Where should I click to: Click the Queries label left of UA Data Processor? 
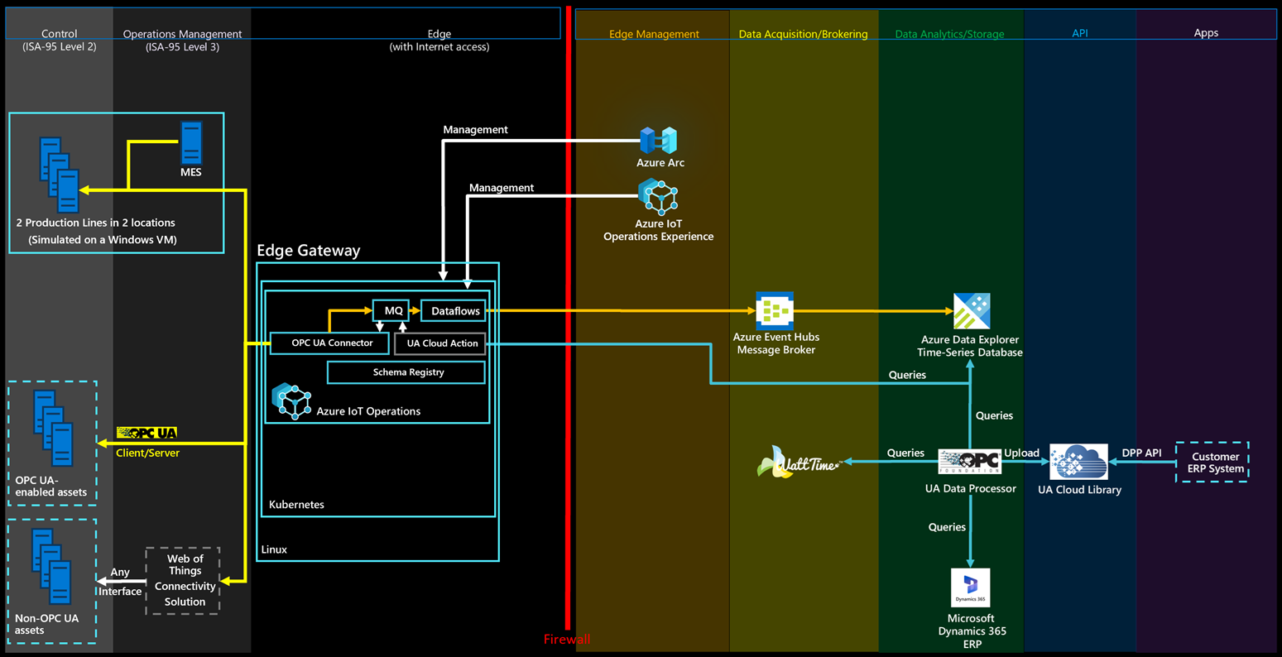[905, 453]
